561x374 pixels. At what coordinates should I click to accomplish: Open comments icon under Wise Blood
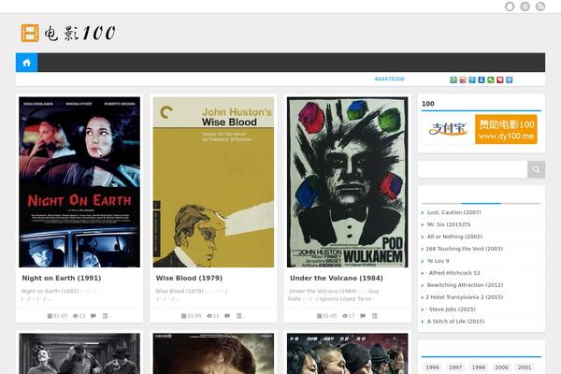coord(227,316)
